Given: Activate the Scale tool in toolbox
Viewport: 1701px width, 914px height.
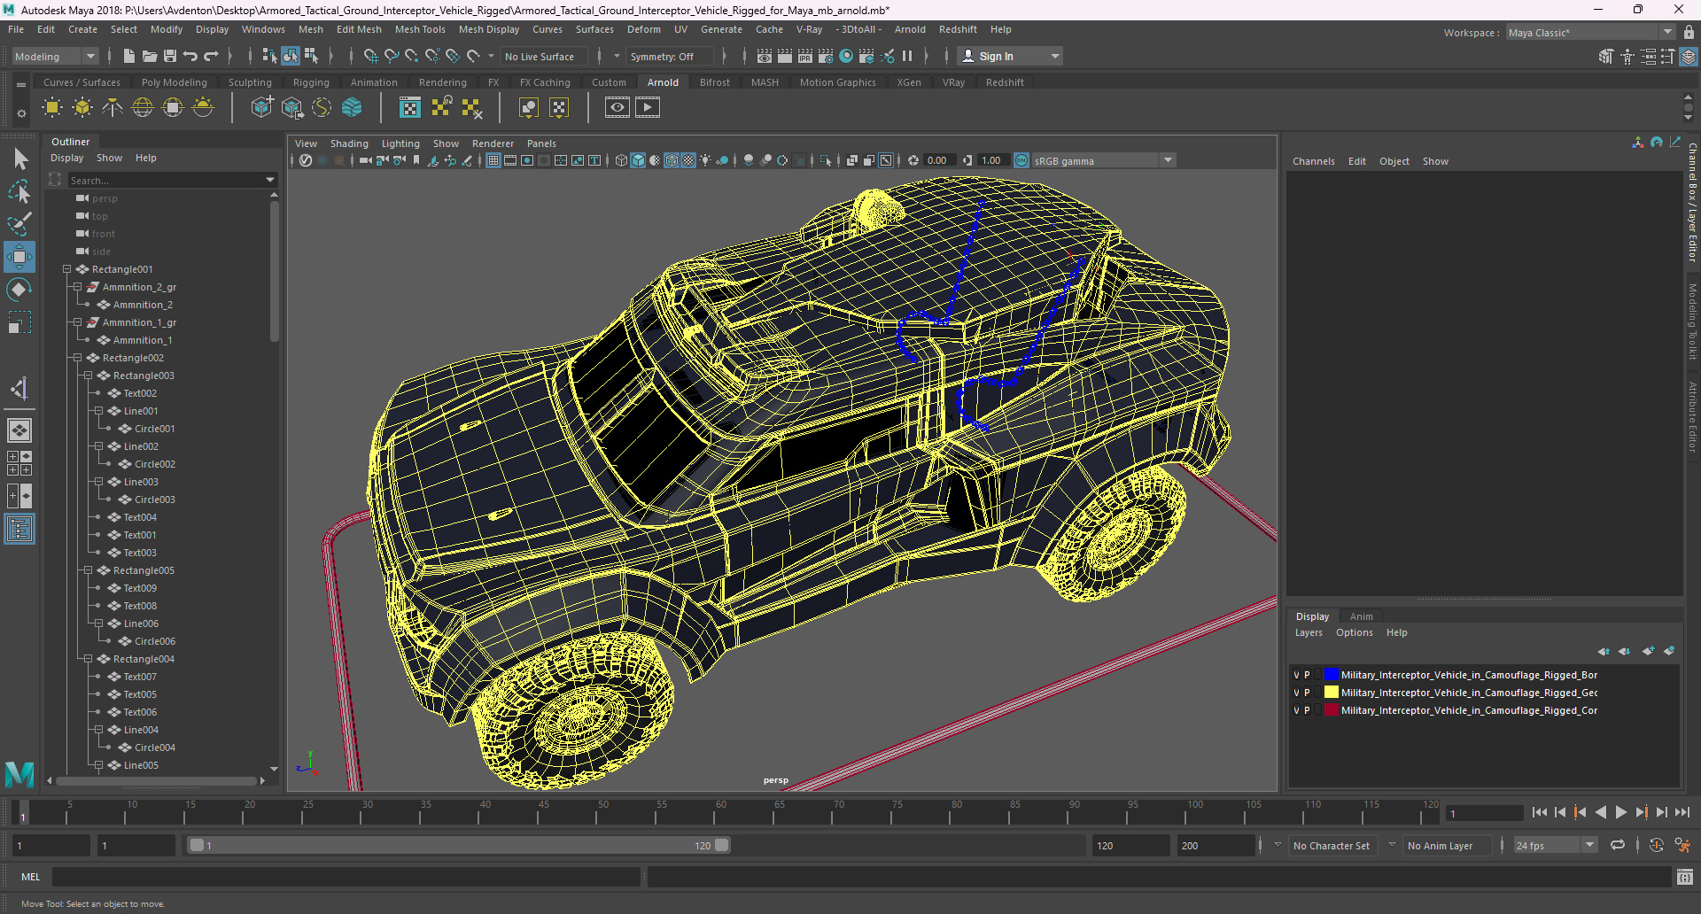Looking at the screenshot, I should point(19,322).
